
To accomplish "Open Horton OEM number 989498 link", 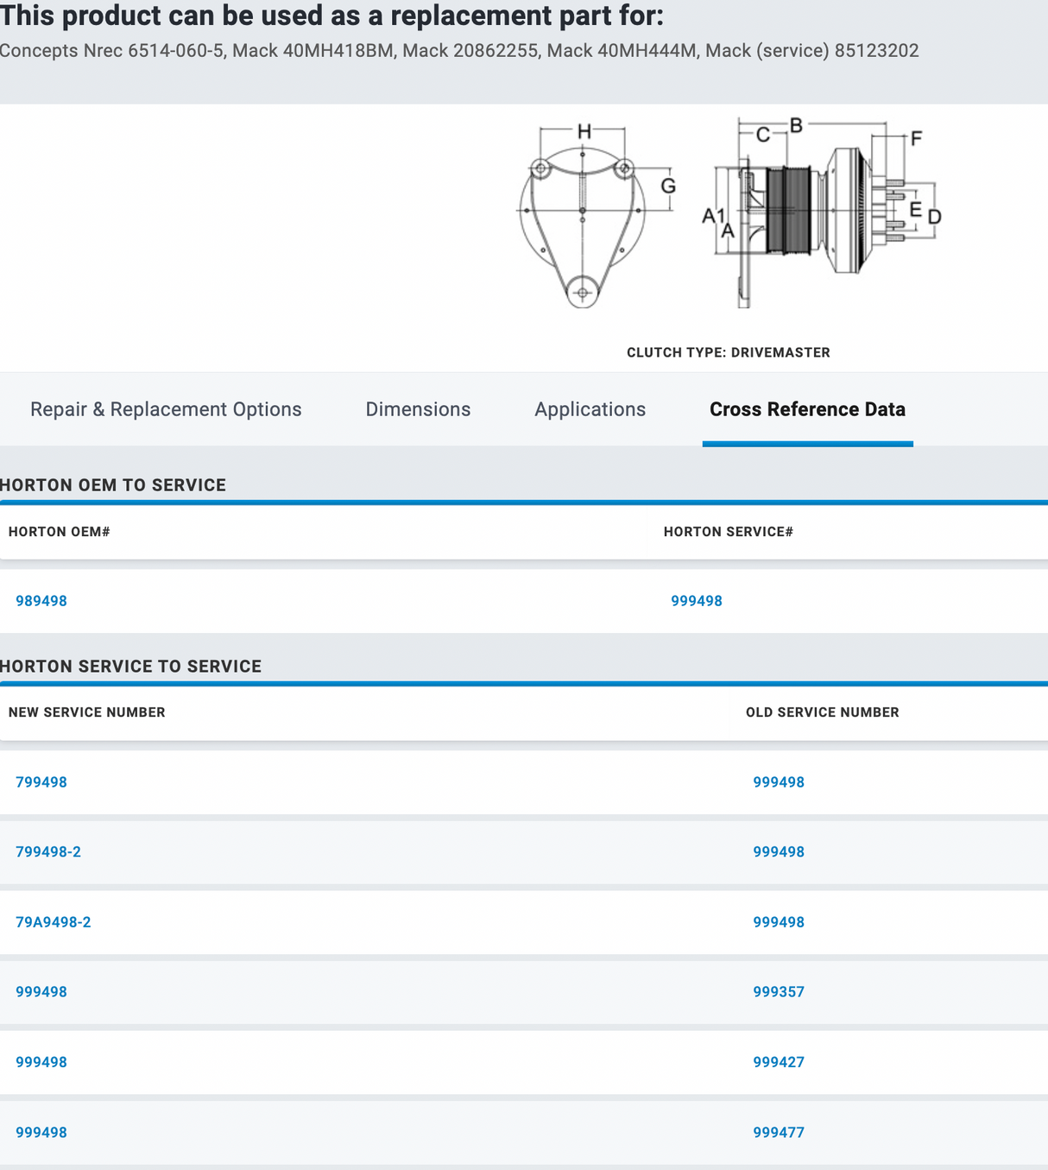I will point(41,601).
